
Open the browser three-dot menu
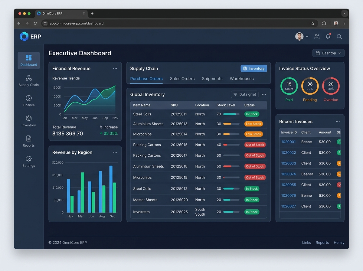[344, 23]
